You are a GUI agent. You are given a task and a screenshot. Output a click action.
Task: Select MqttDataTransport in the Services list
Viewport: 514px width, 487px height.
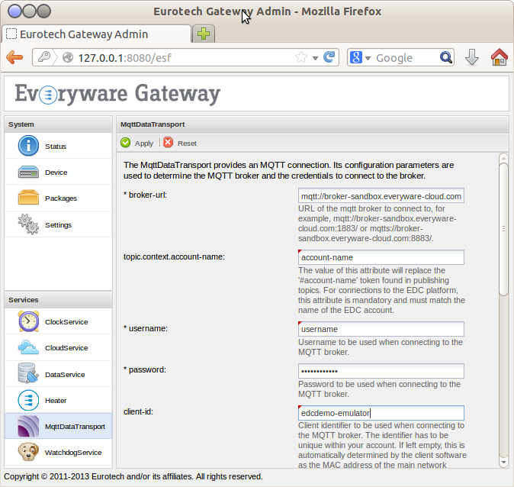tap(59, 426)
